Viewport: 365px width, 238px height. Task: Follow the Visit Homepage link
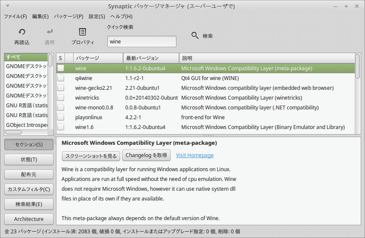tap(194, 155)
